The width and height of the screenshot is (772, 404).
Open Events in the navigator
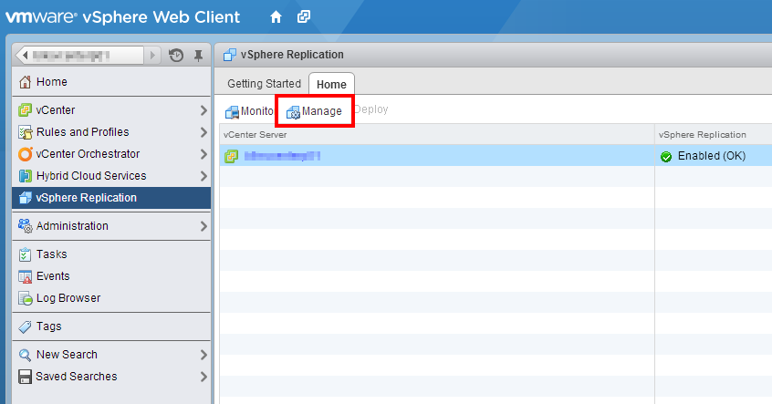click(111, 276)
